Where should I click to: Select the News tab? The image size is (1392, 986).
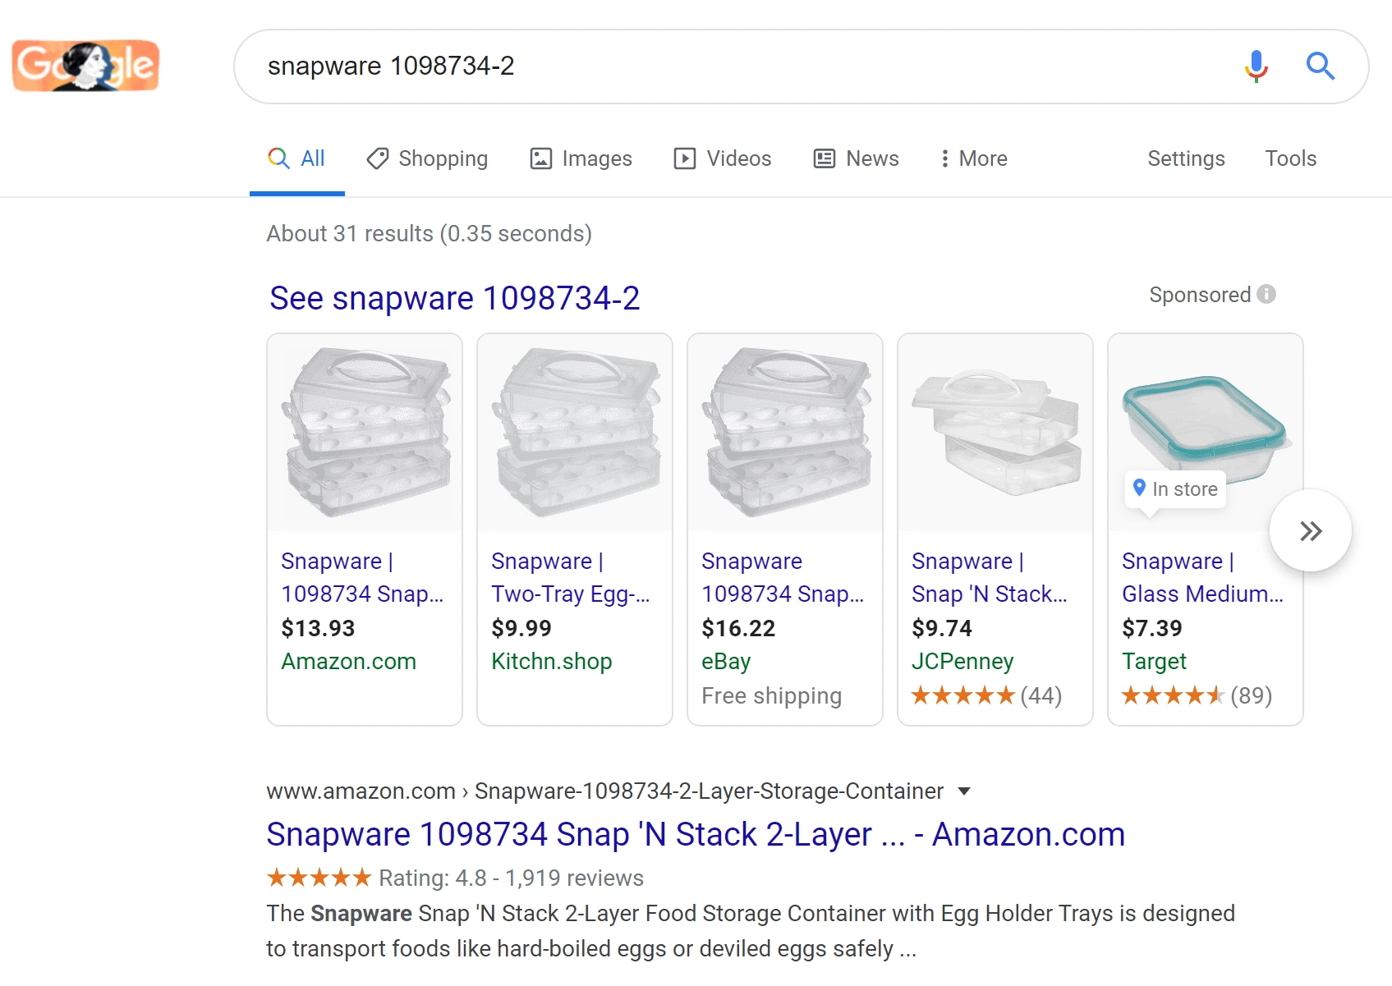(856, 158)
